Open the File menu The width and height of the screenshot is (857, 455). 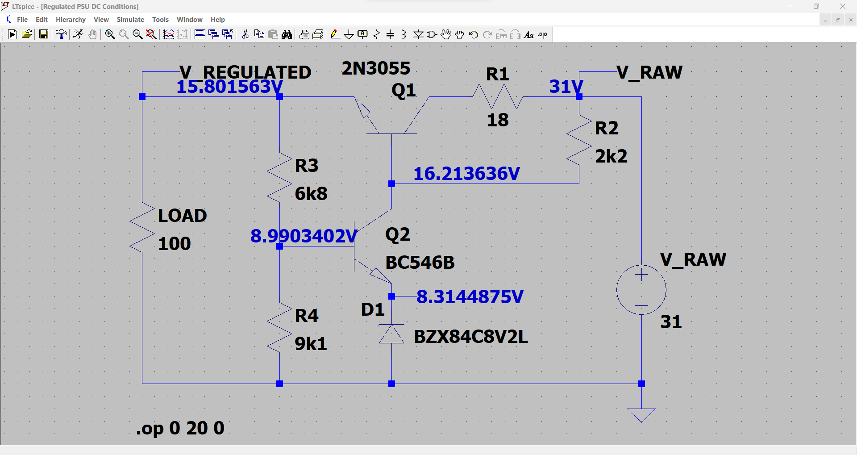click(x=22, y=20)
